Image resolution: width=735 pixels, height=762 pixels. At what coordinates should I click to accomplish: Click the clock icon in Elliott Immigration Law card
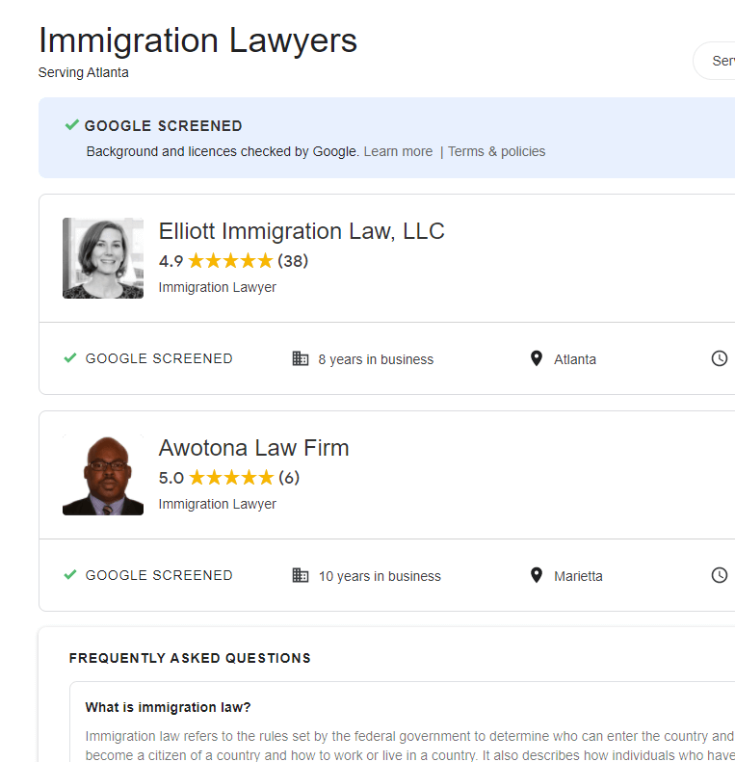click(x=719, y=358)
